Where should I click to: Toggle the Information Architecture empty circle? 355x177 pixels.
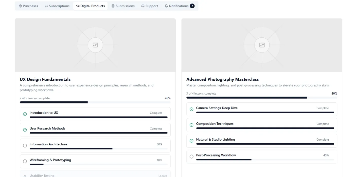point(25,146)
